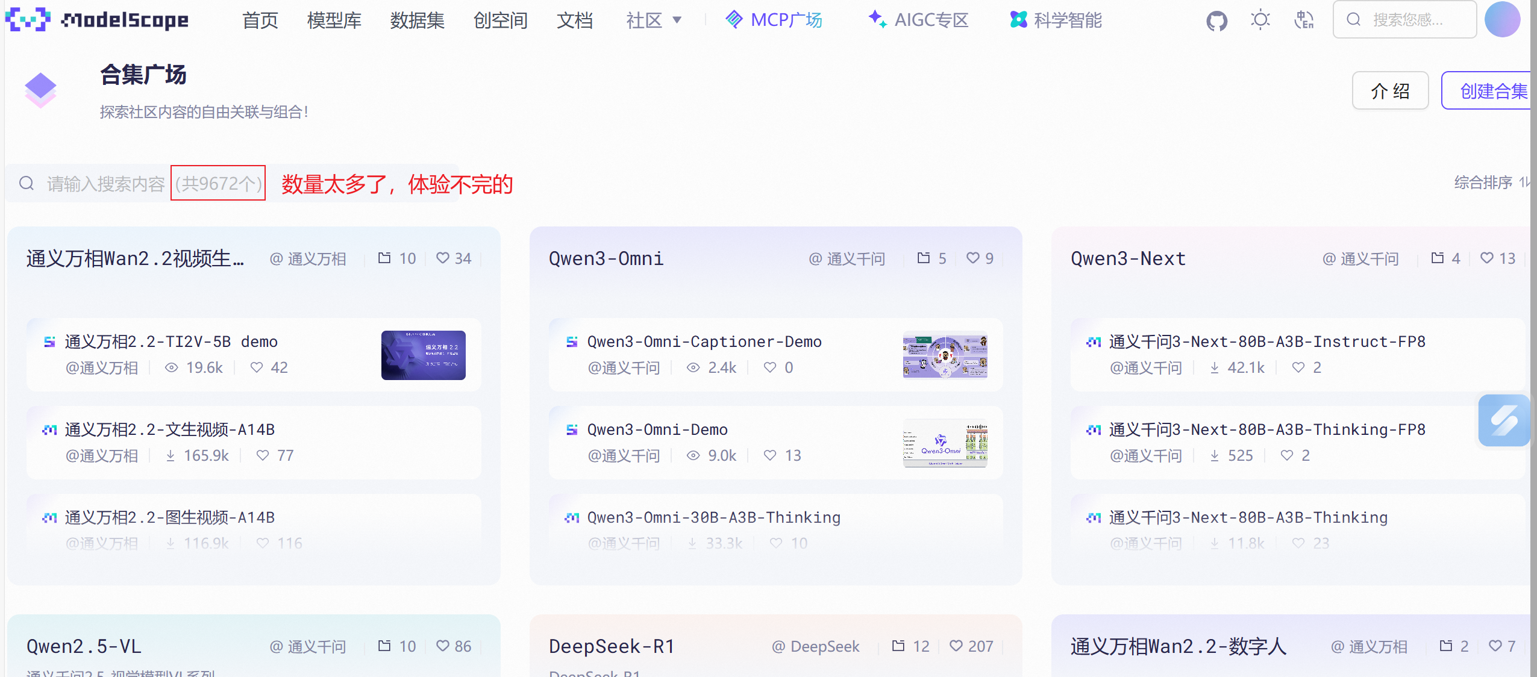Screen dimensions: 1537x677
Task: Like the 通义万相Wan2.2视频生成 collection heart
Action: tap(443, 258)
